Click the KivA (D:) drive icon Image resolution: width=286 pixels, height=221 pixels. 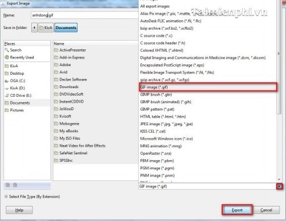(x=7, y=88)
